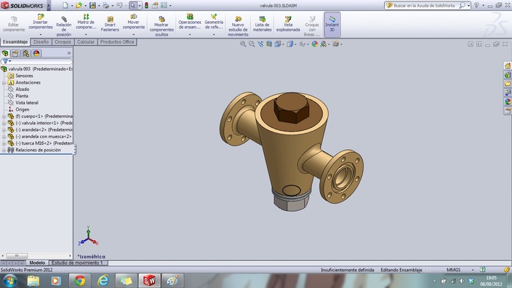Open Chrome from the Windows taskbar
512x288 pixels.
79,281
